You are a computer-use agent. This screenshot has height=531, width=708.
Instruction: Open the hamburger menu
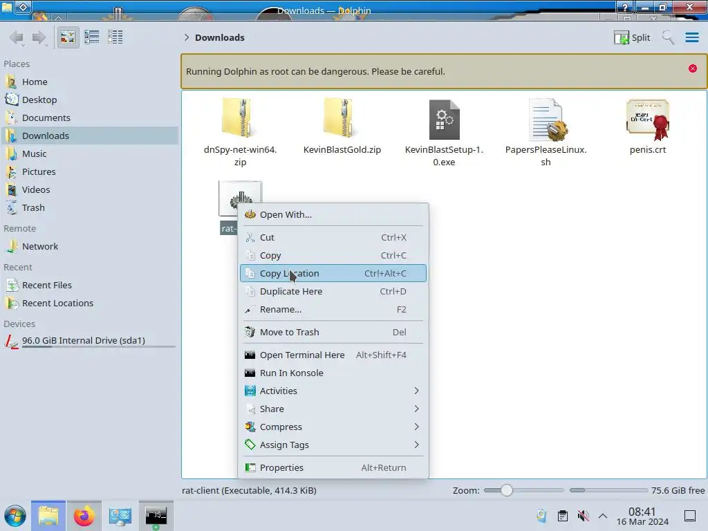[692, 37]
